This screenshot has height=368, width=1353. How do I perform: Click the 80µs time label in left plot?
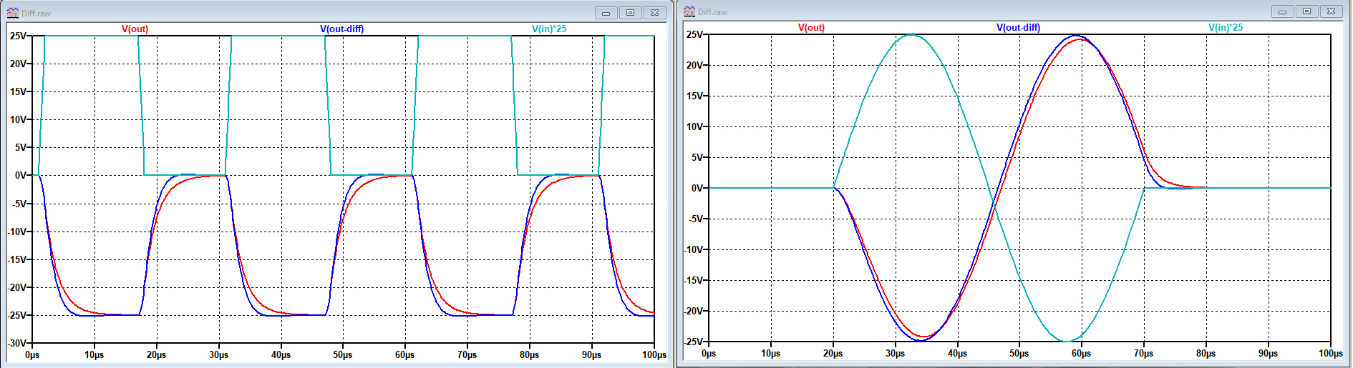click(x=530, y=355)
